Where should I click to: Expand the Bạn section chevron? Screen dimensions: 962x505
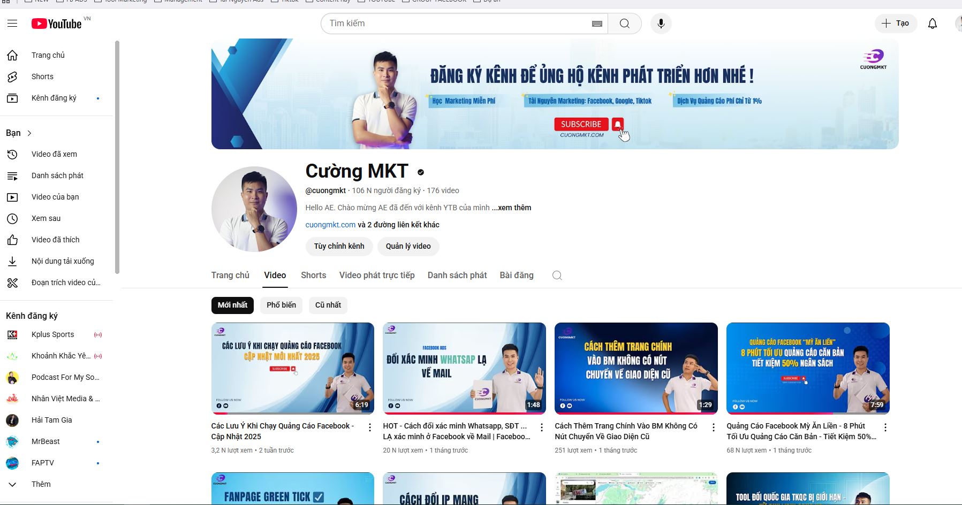point(29,133)
